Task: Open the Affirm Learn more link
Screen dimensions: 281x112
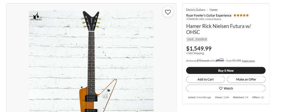Action: pos(248,61)
